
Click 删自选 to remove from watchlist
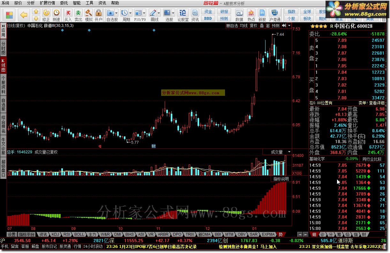pyautogui.click(x=232, y=26)
